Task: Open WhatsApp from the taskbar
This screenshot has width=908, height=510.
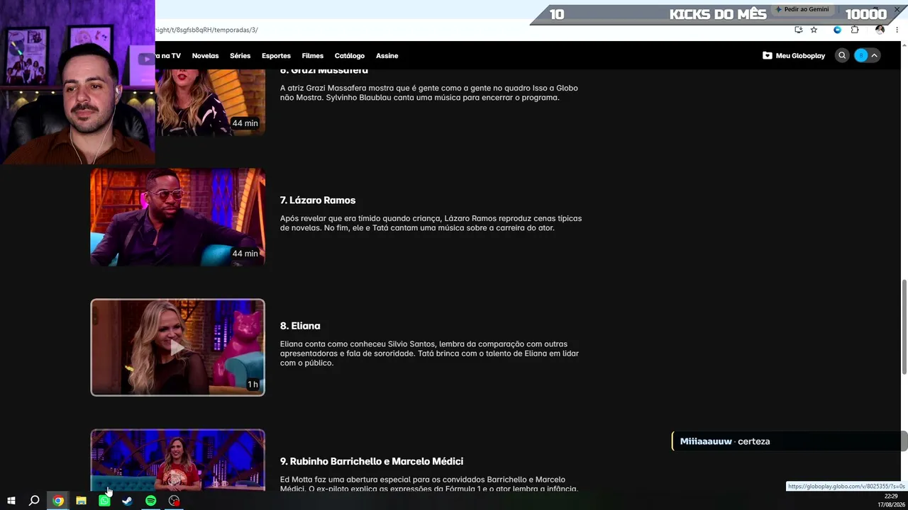Action: coord(104,501)
